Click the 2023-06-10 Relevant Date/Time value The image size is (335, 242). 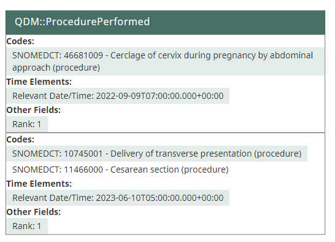118,198
